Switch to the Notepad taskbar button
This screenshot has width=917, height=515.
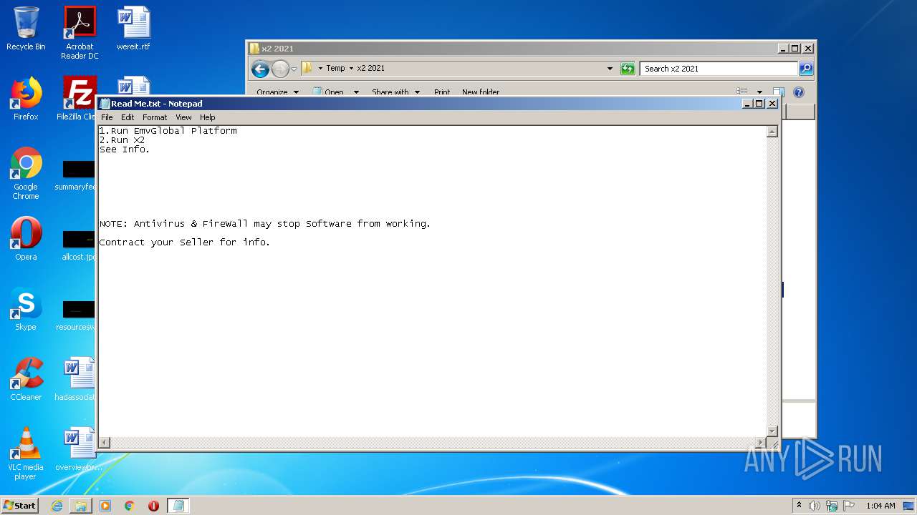pos(178,506)
